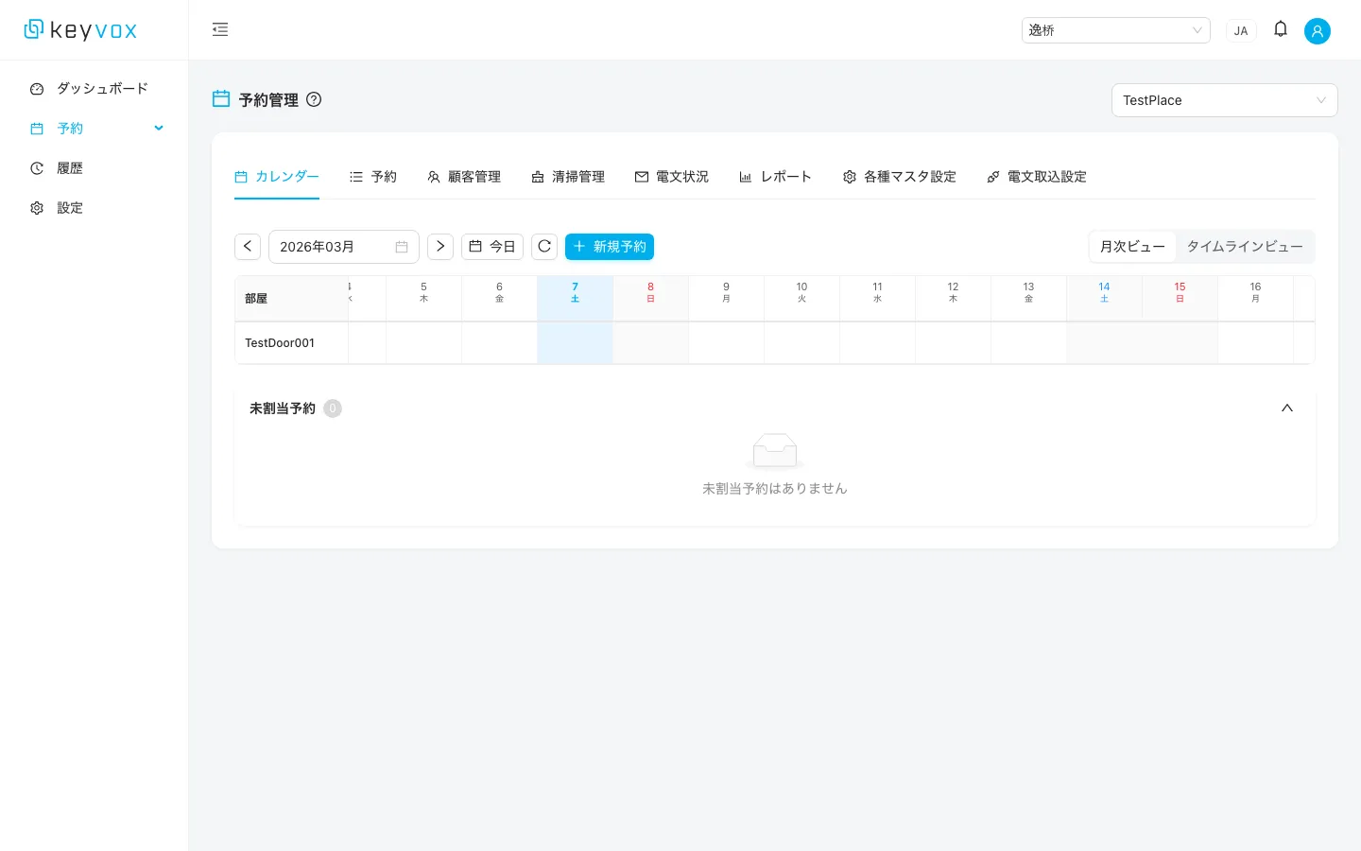1361x851 pixels.
Task: Switch to タイムラインビュー view
Action: pos(1244,247)
